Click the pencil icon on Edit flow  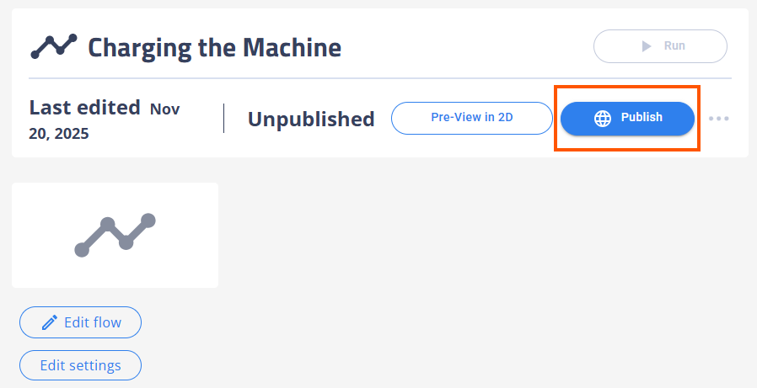(50, 322)
